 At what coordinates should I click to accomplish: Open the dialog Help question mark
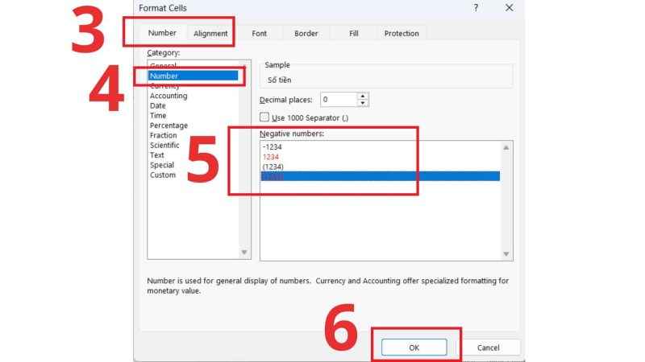pyautogui.click(x=476, y=8)
